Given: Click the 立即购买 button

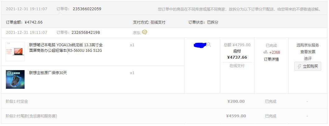Looking at the screenshot, I should 308,66.
